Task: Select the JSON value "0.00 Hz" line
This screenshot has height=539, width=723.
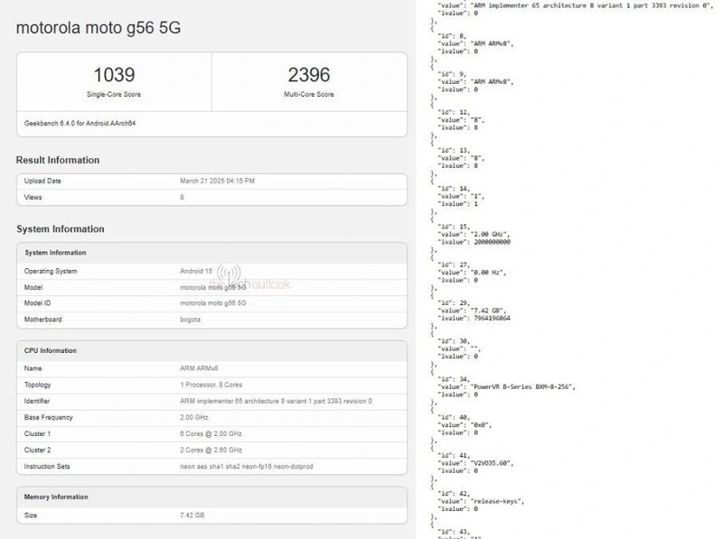Action: pyautogui.click(x=472, y=273)
